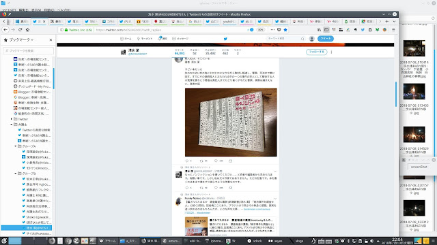Open a new tab with the plus button

point(387,21)
